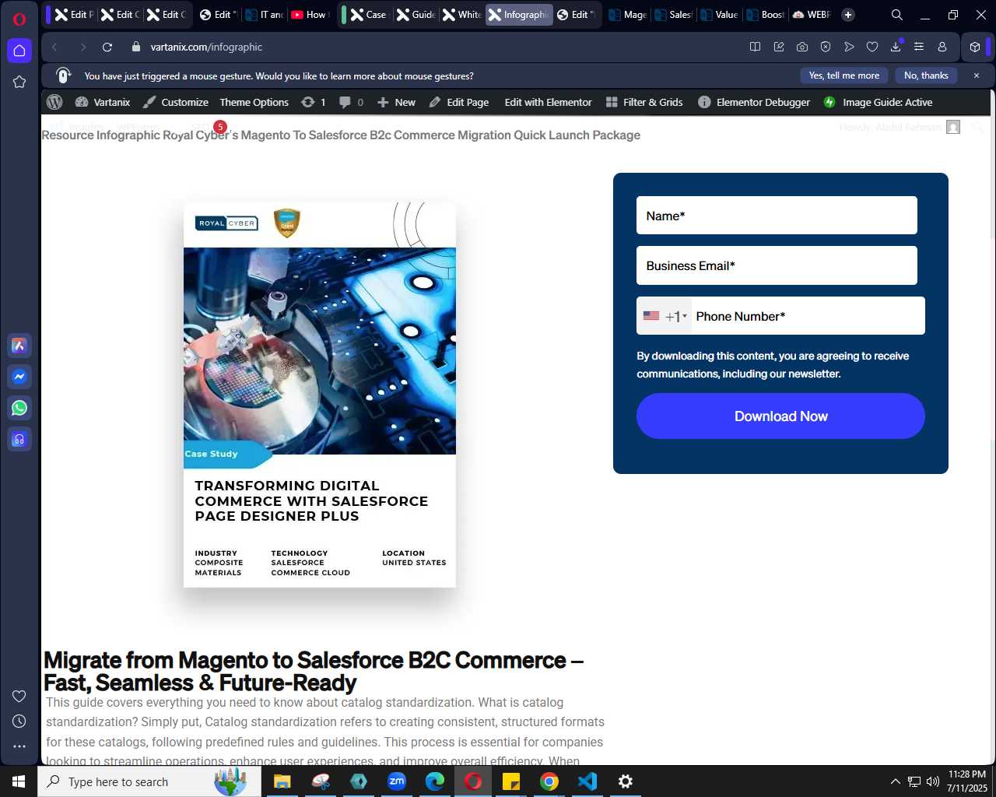Switch to the YouTube How tab

[x=308, y=15]
